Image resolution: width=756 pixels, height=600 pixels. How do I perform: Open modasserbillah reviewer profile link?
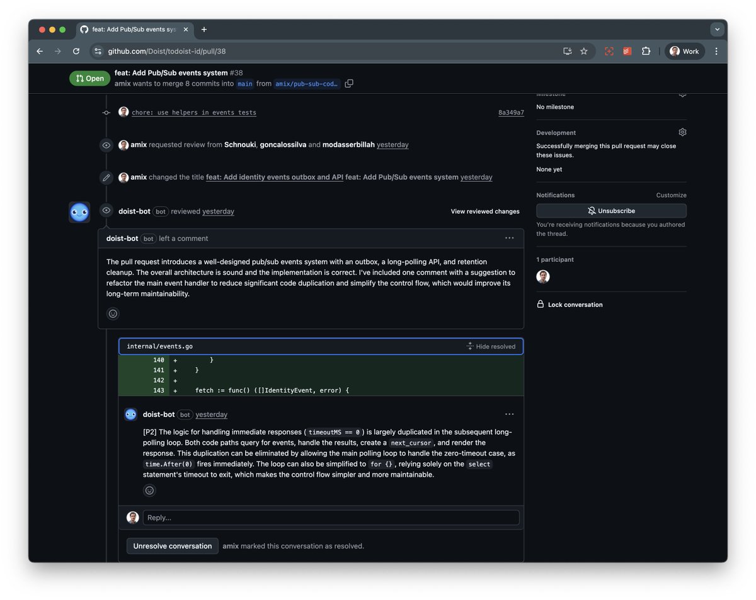coord(348,145)
